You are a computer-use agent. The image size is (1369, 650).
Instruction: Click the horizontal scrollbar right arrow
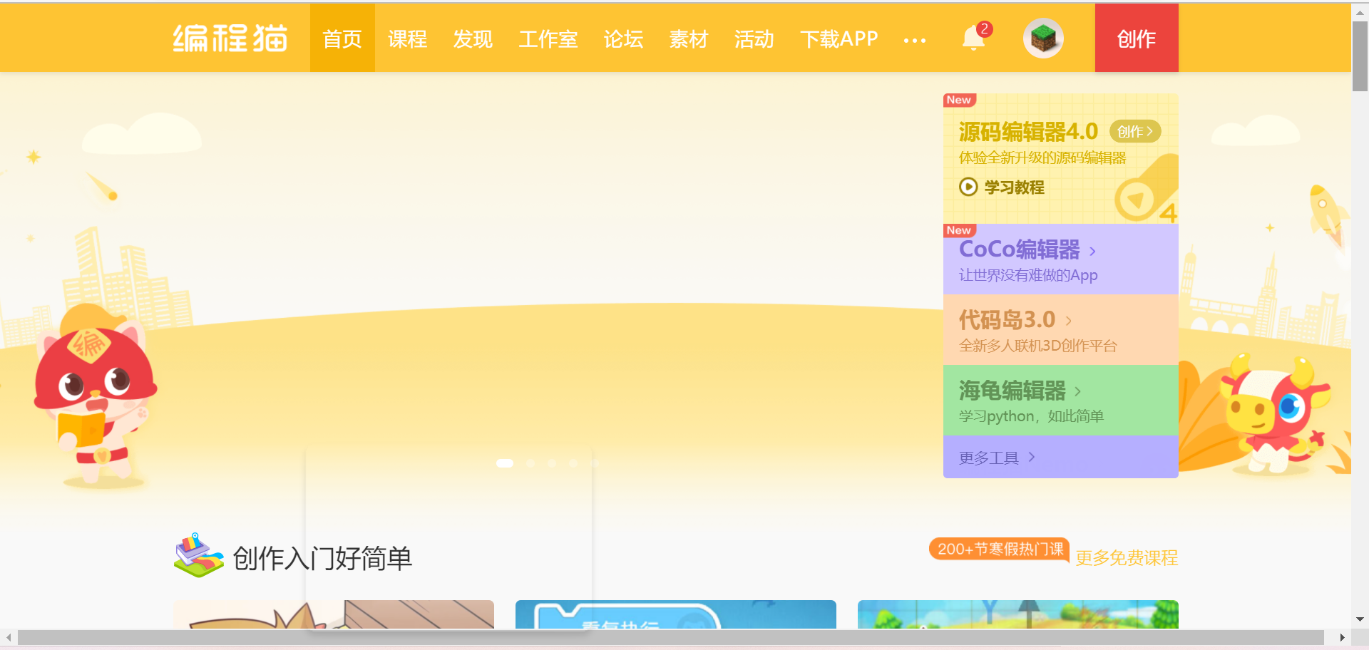(x=1342, y=637)
